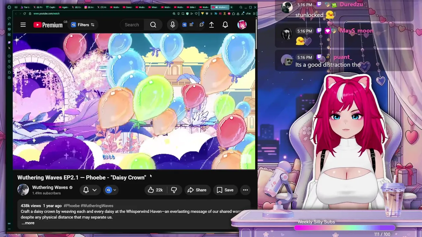Open the IQ list menu icon in header
This screenshot has height=237, width=422.
click(x=191, y=25)
